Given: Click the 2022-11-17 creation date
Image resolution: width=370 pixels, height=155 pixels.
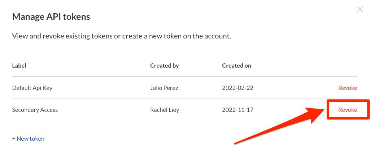Looking at the screenshot, I should [238, 110].
